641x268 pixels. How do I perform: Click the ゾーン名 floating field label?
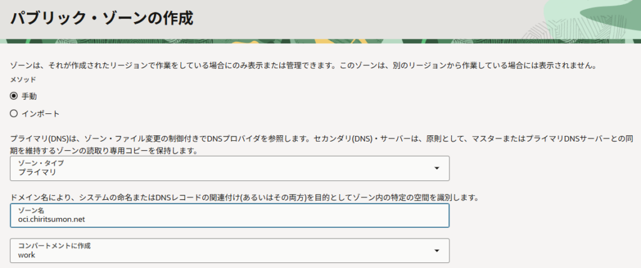click(30, 211)
